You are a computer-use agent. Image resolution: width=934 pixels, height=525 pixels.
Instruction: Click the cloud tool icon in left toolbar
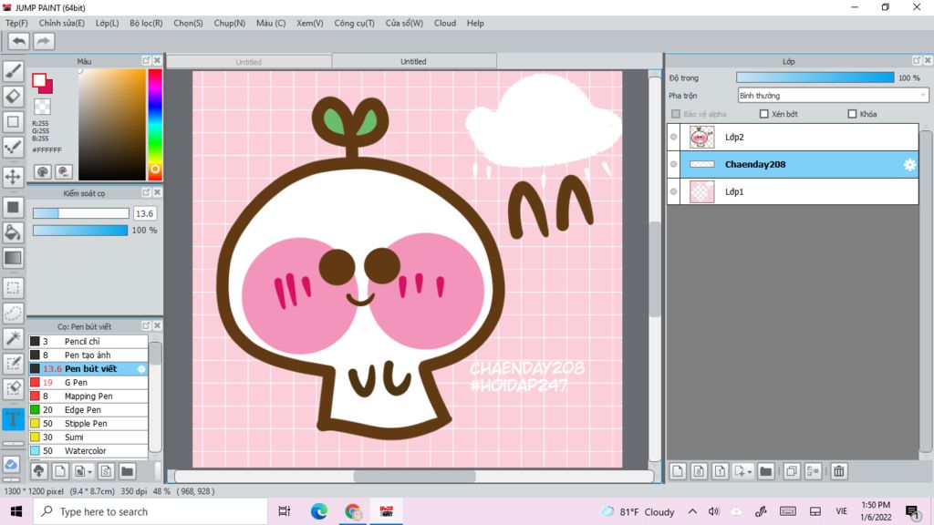point(12,464)
